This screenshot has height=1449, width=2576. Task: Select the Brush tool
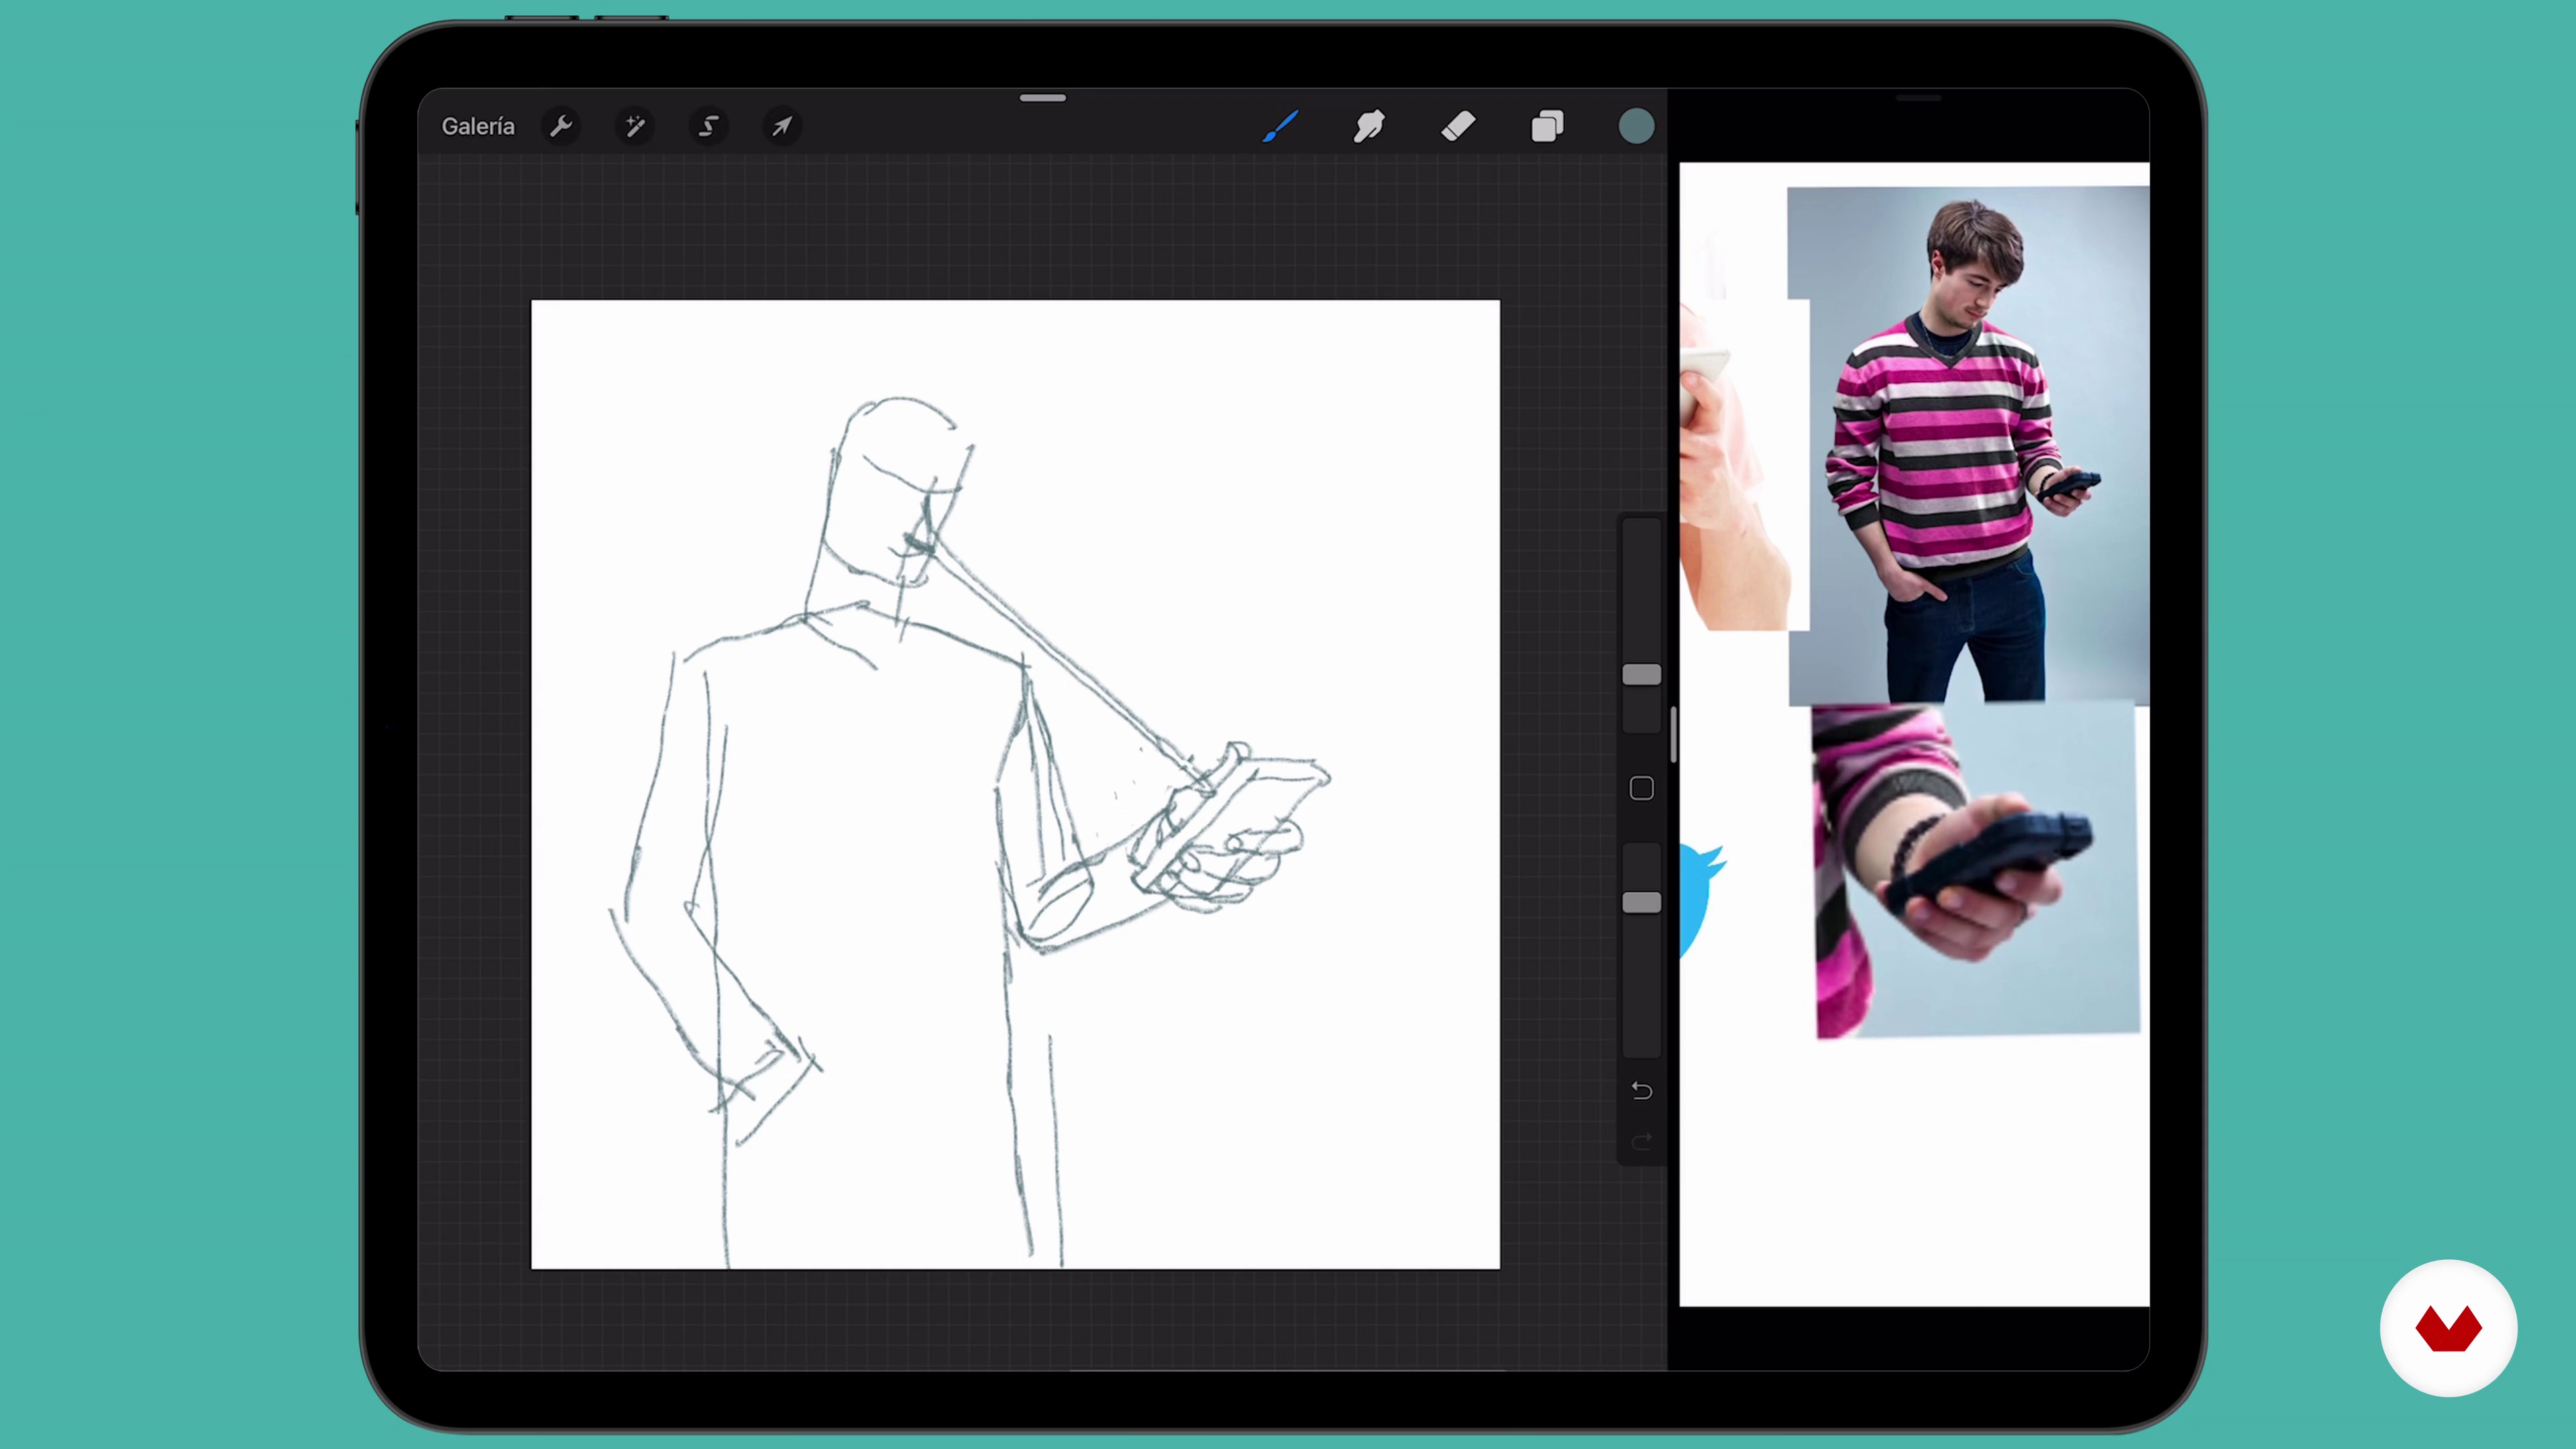tap(1280, 126)
